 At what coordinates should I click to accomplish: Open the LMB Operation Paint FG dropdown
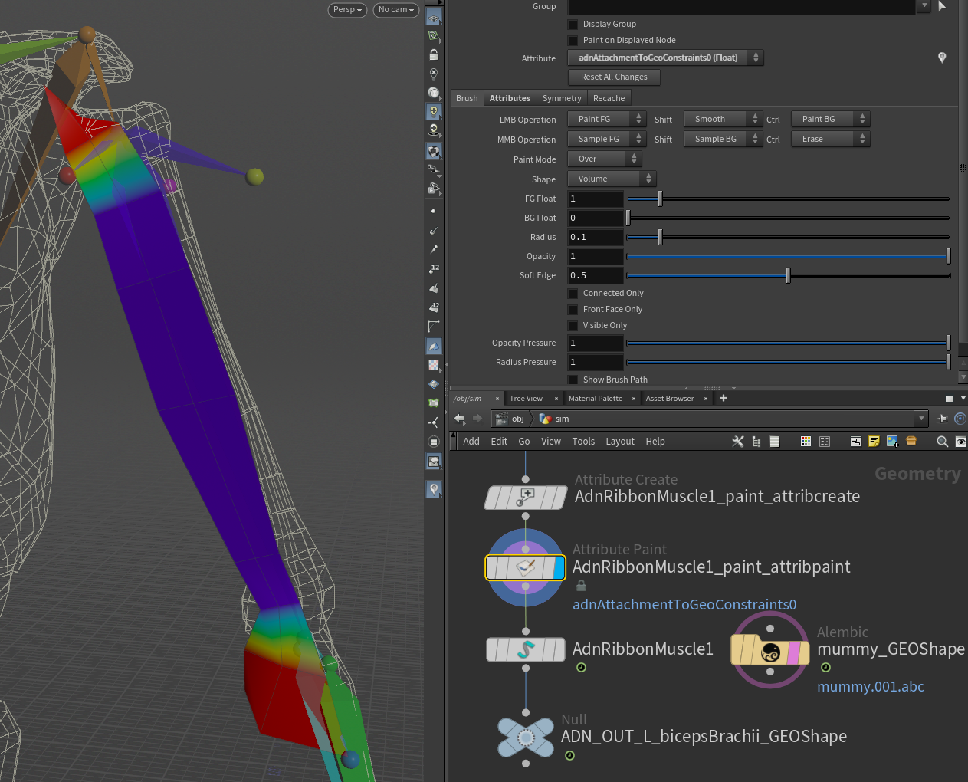pos(606,119)
